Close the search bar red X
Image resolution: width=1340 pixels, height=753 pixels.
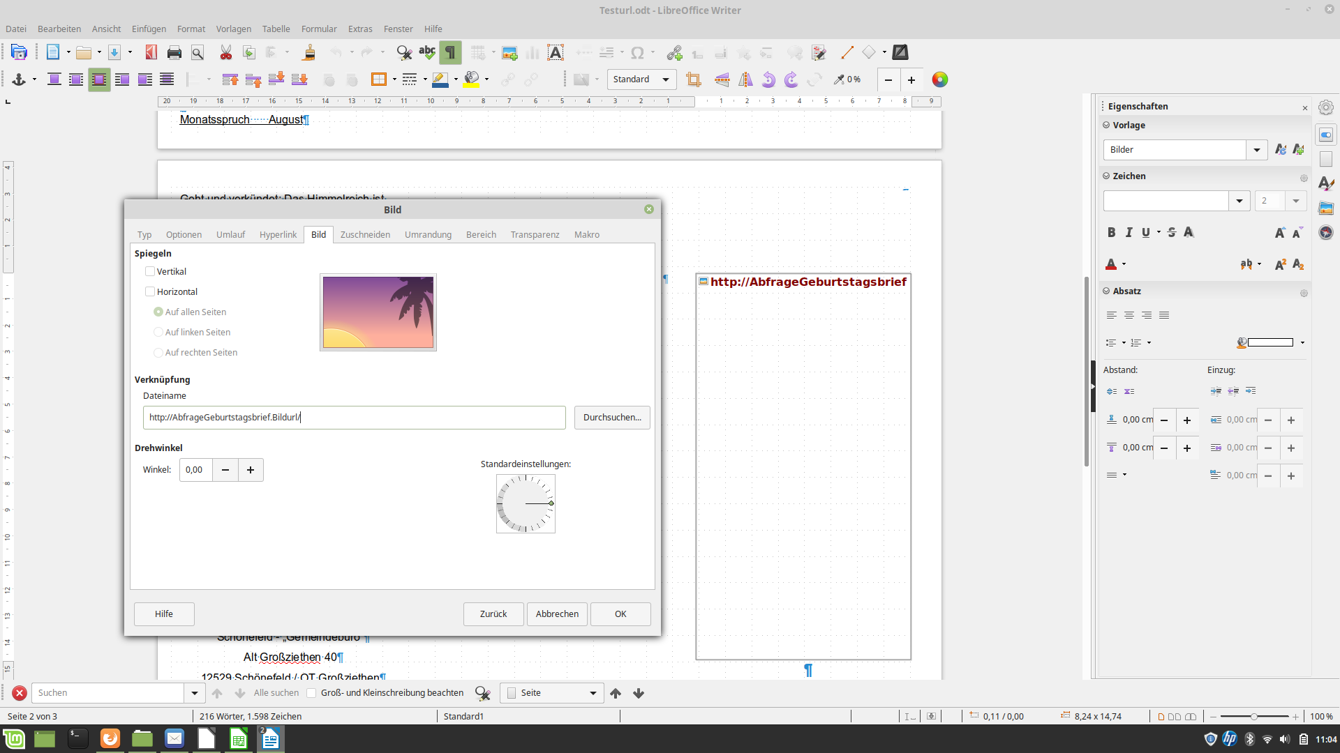[20, 693]
